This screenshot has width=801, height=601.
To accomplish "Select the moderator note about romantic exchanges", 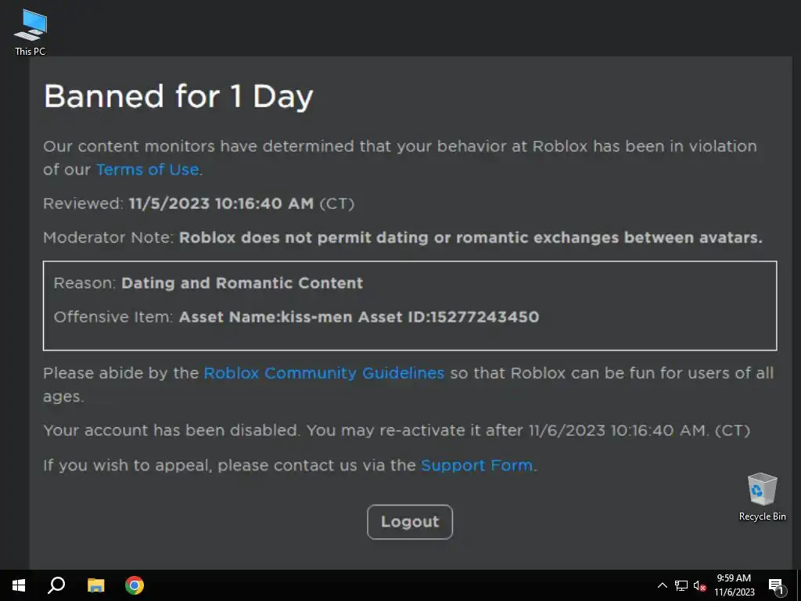I will [x=470, y=238].
